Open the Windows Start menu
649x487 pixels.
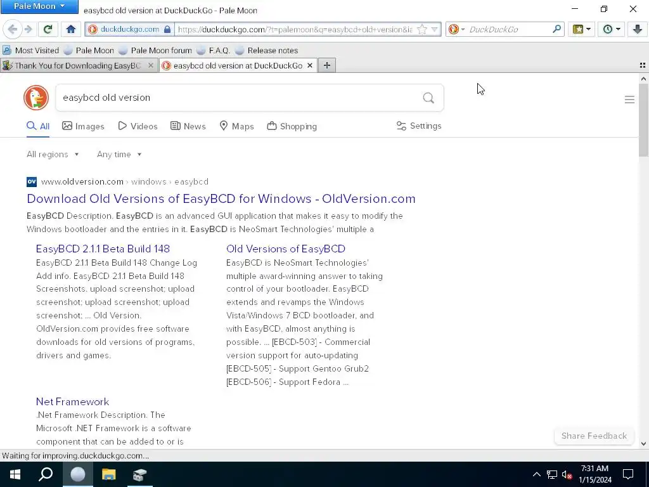point(15,474)
